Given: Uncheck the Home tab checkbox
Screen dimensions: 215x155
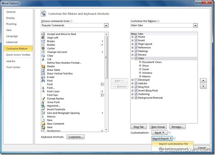Looking at the screenshot, I should 136,37.
